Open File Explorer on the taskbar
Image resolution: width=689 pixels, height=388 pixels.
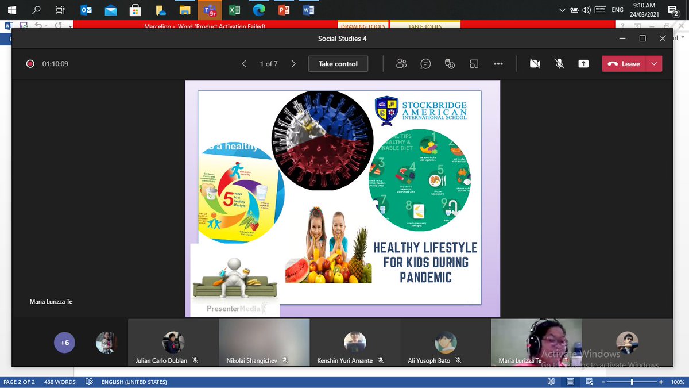point(185,10)
